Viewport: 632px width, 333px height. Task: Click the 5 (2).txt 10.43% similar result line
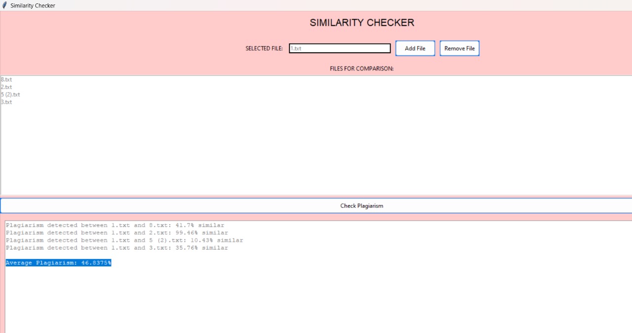(124, 240)
